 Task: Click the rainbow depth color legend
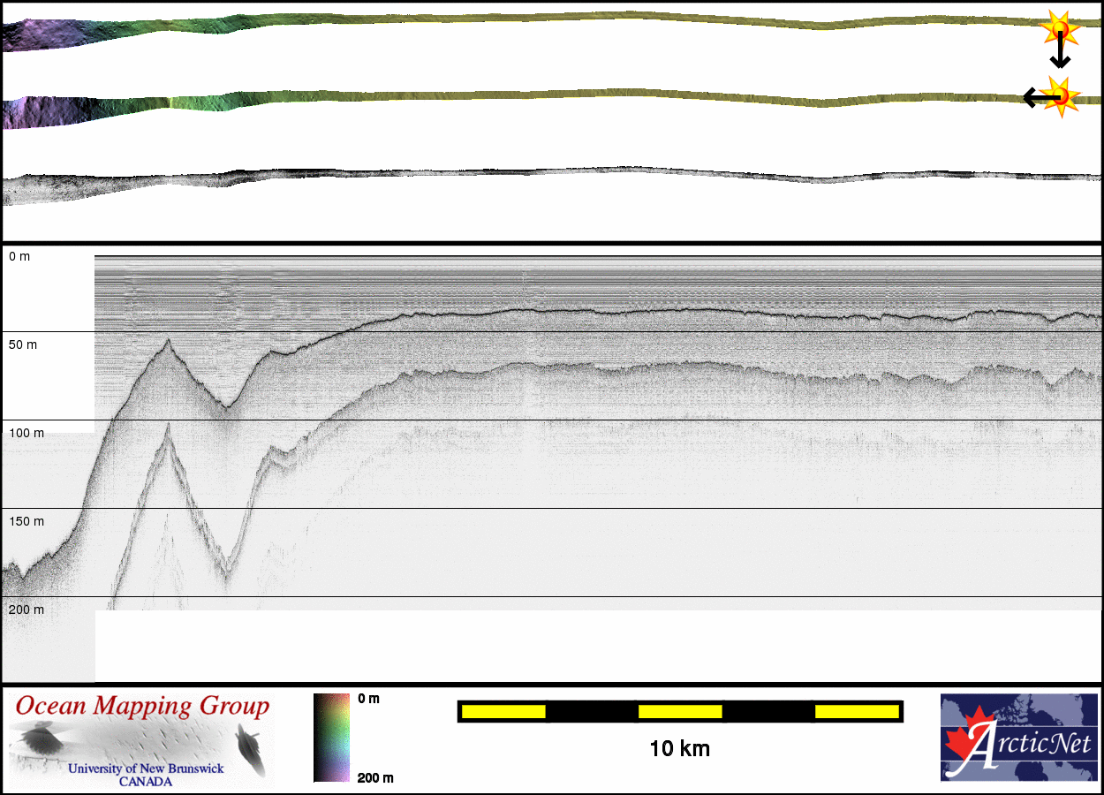tap(331, 738)
